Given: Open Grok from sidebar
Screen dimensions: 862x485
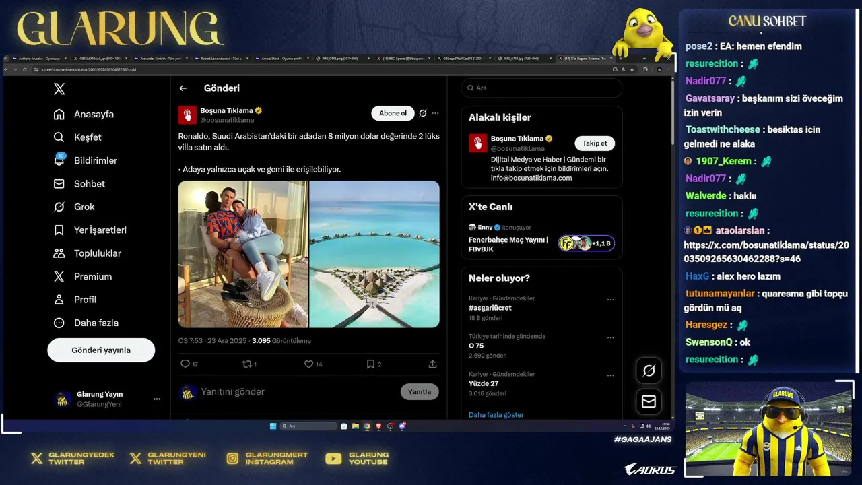Looking at the screenshot, I should coord(74,207).
